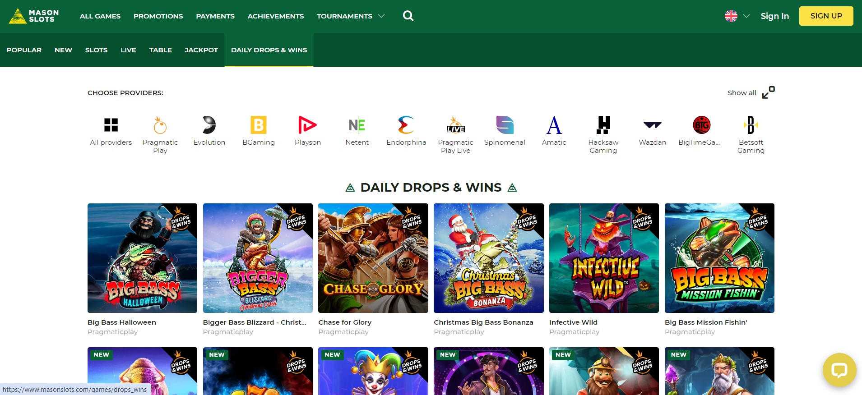862x395 pixels.
Task: Select the Daily Drops & Wins tab
Action: [x=269, y=50]
